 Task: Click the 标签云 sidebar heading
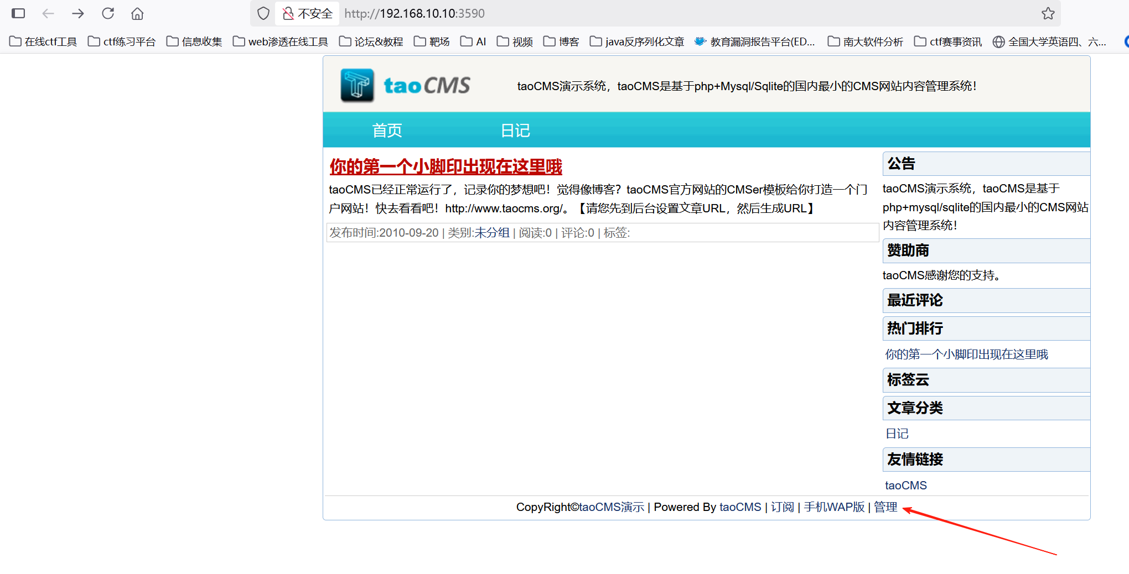click(986, 380)
